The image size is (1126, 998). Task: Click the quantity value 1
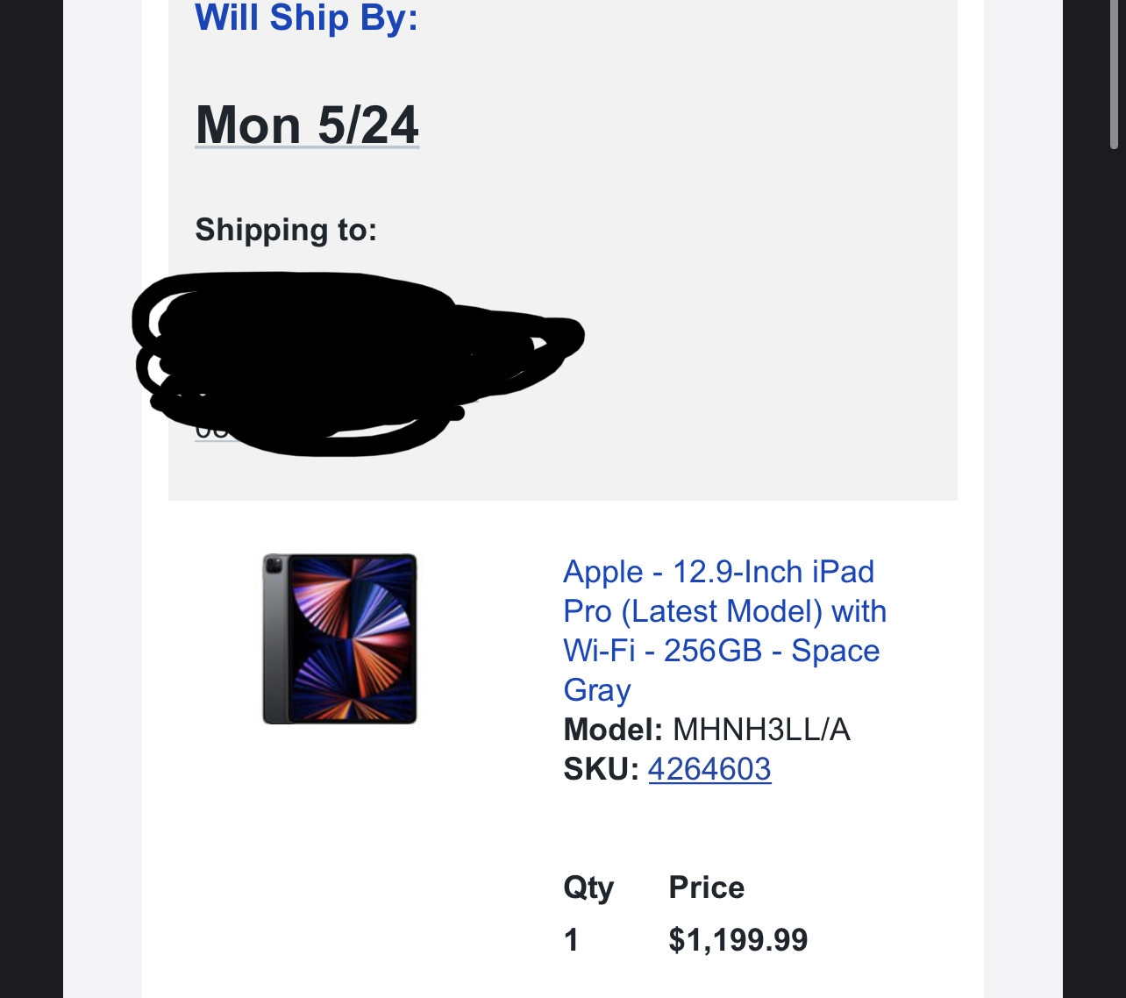(572, 940)
